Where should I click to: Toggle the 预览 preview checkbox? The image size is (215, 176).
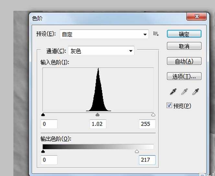coord(169,105)
